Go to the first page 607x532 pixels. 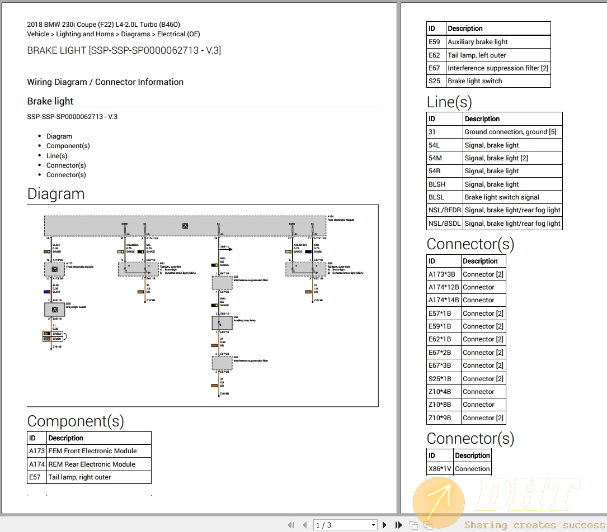(291, 525)
